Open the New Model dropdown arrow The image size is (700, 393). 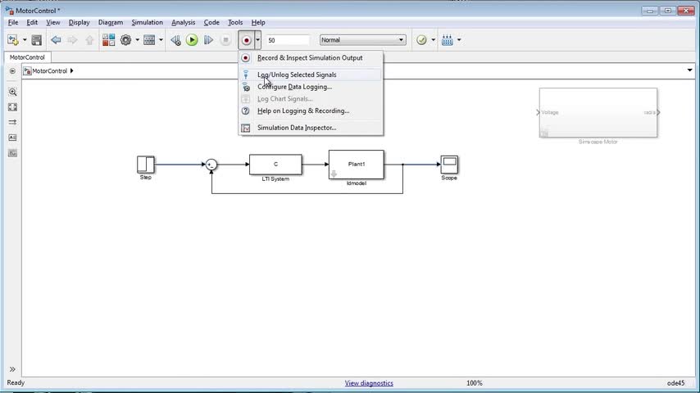[25, 40]
